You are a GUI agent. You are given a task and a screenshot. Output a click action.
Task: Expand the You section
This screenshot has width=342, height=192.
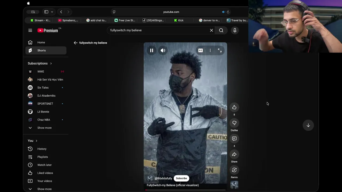click(x=33, y=141)
